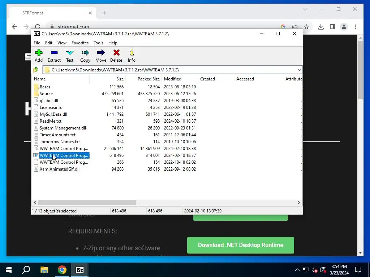Show hidden system tray icons chevron
The width and height of the screenshot is (370, 277).
pos(297,270)
